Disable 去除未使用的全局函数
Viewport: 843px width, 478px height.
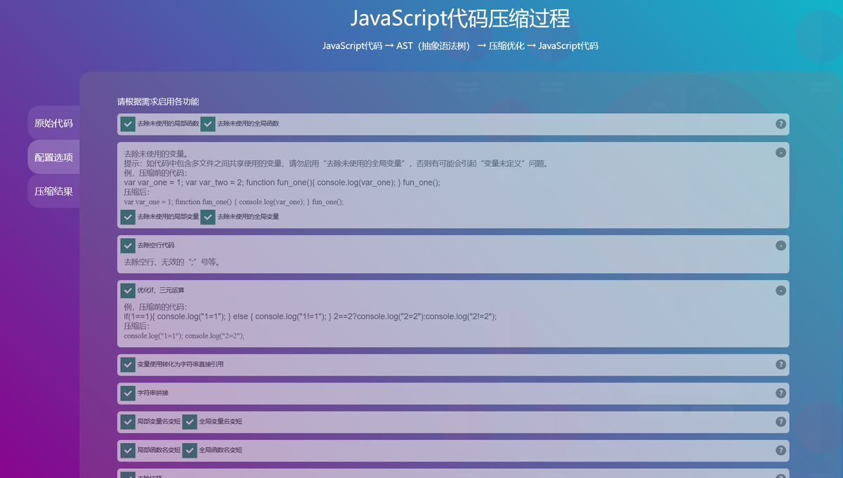[x=207, y=124]
